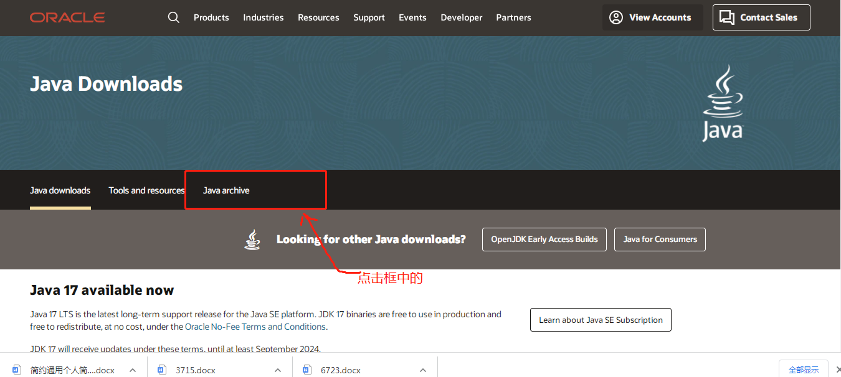
Task: Click the View Accounts button
Action: (653, 17)
